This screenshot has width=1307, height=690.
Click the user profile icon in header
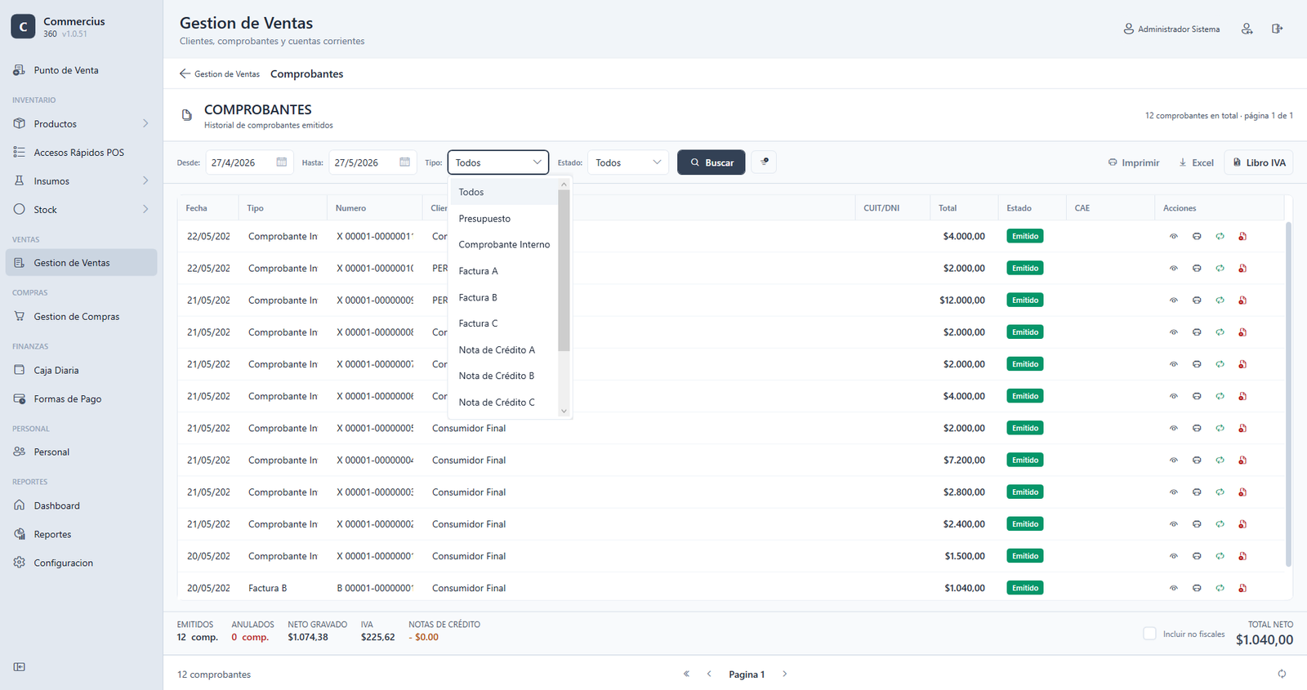[x=1247, y=29]
